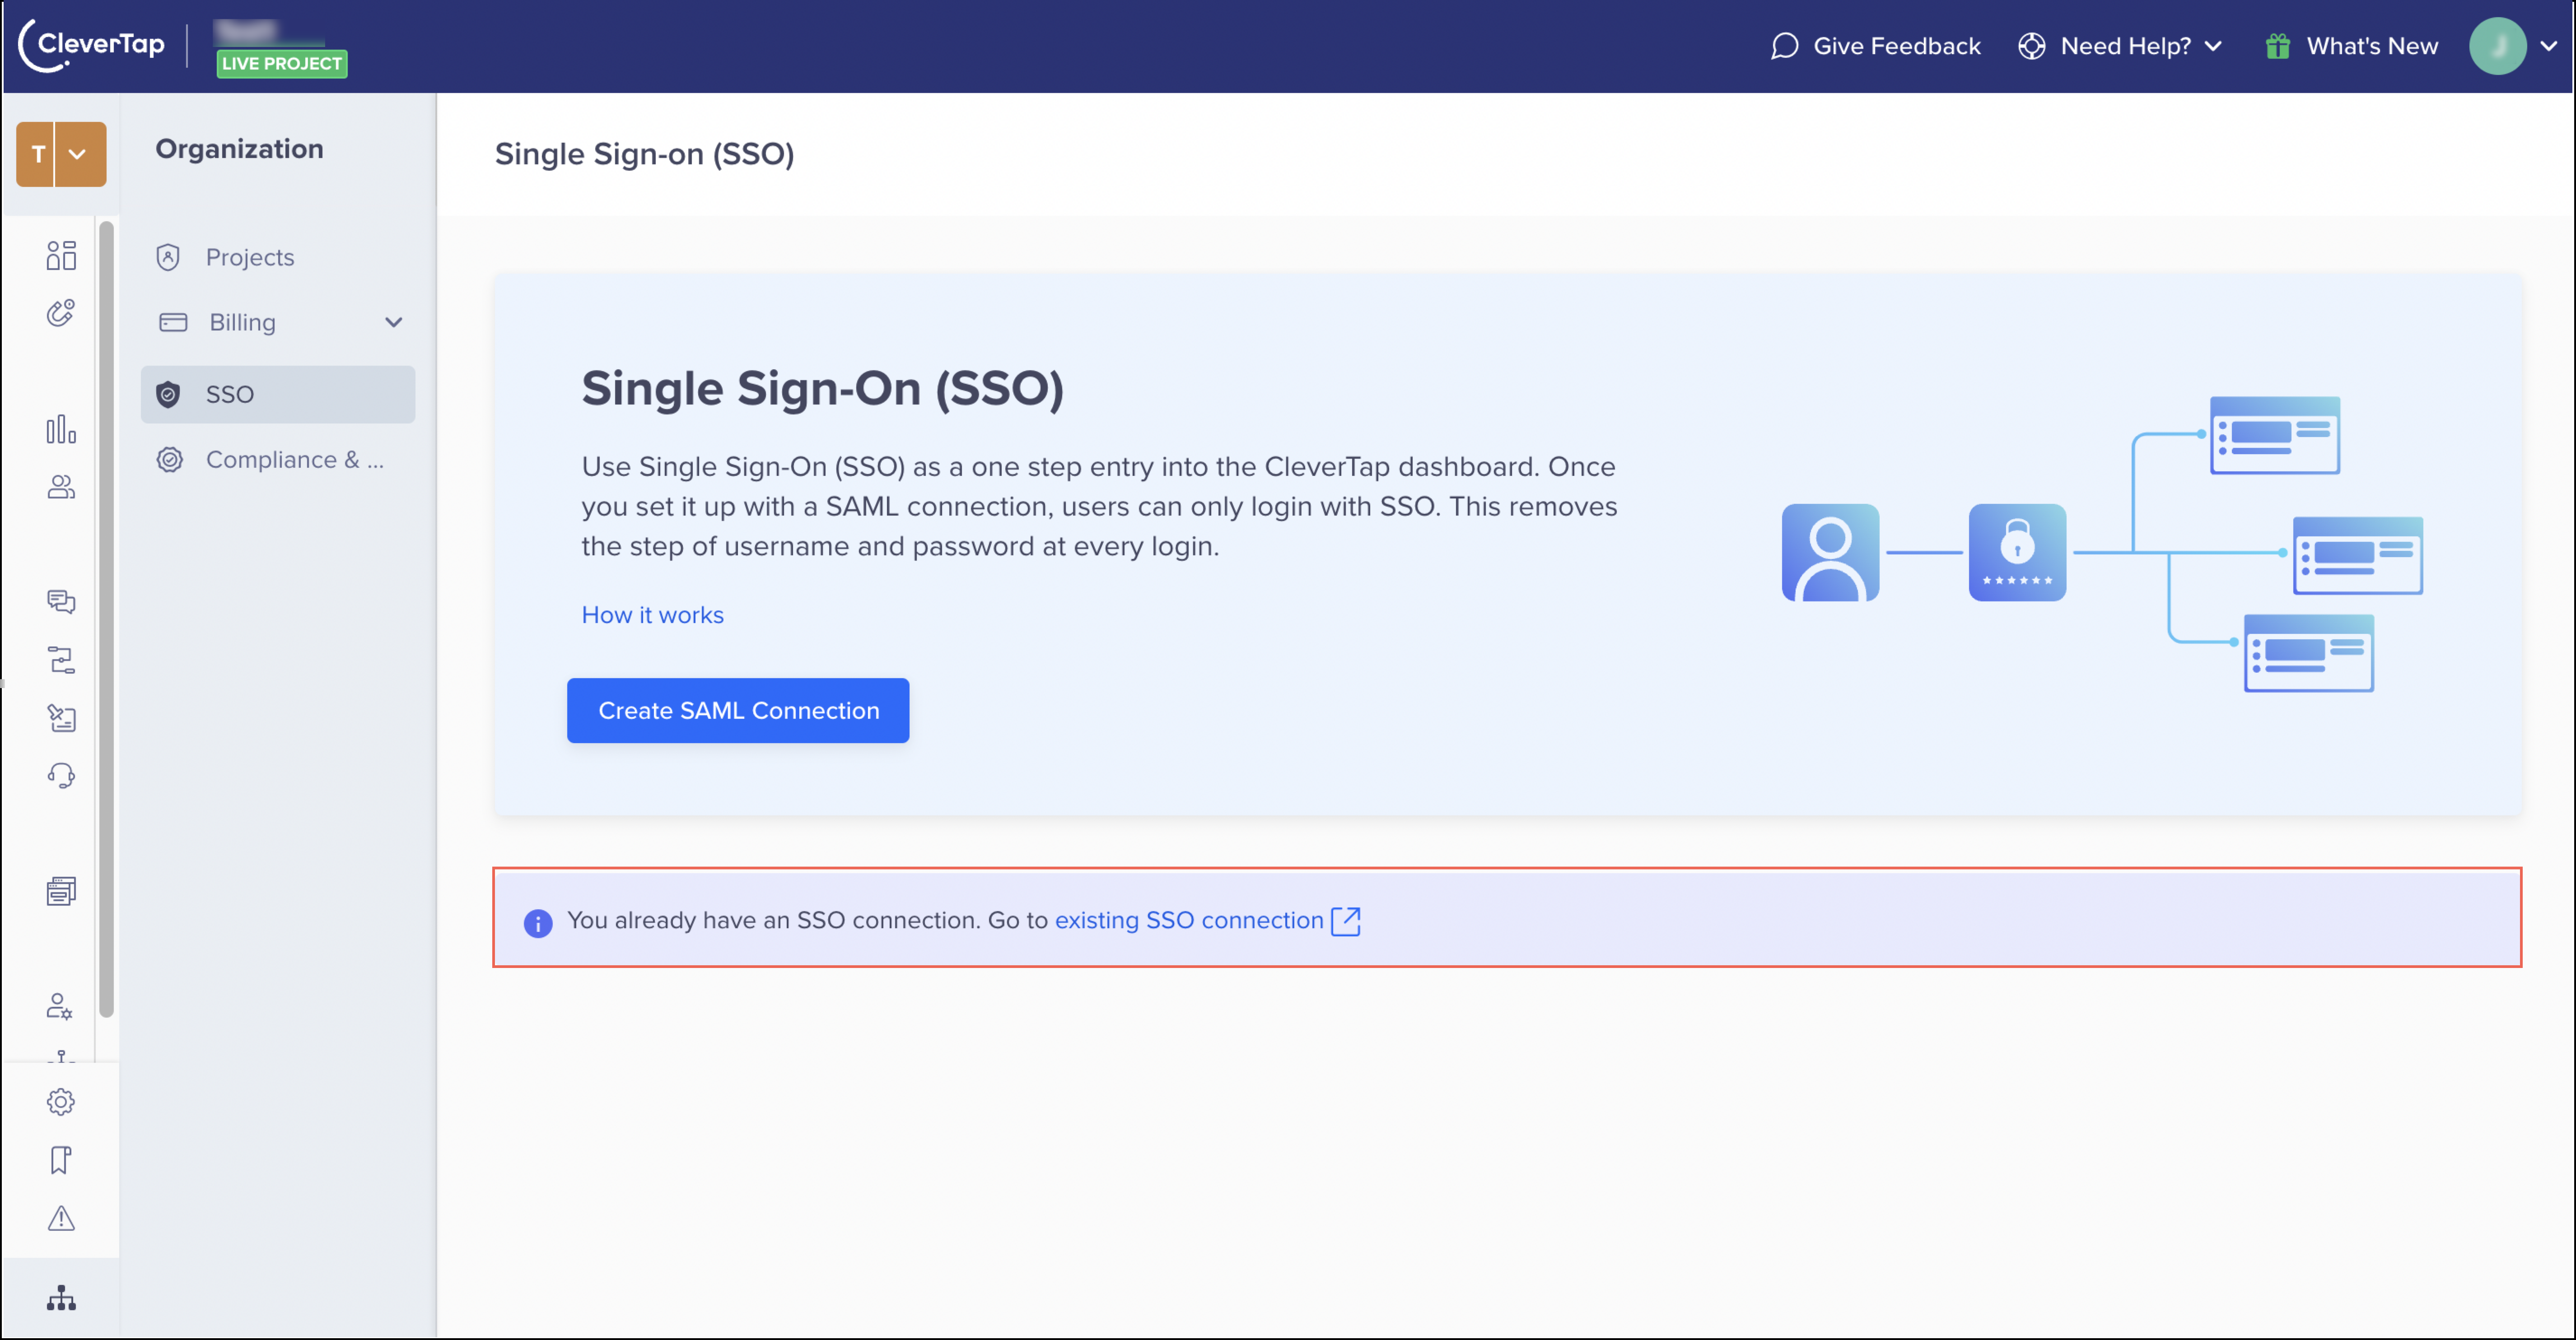Image resolution: width=2576 pixels, height=1340 pixels.
Task: Open the organization hierarchy icon at bottom
Action: pos(61,1298)
